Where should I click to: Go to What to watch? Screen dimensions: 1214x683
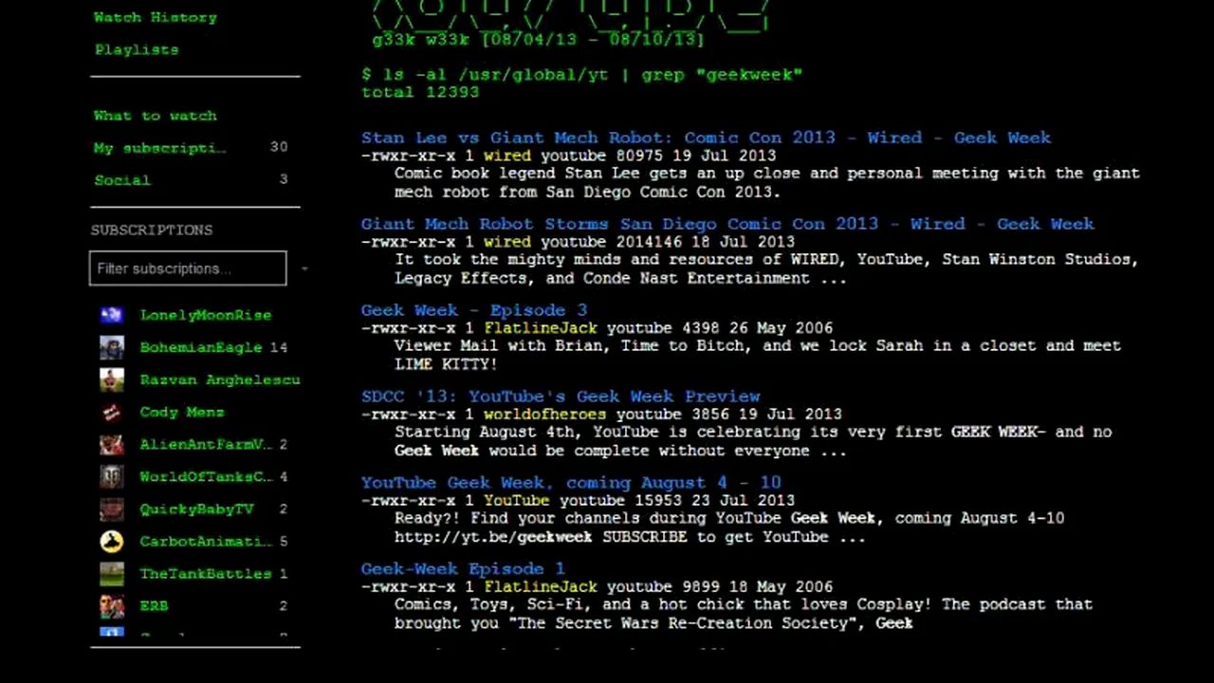(156, 116)
